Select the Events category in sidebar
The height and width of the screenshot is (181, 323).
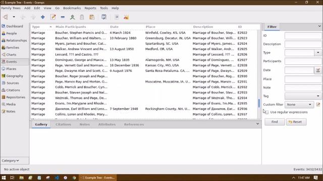(x=15, y=61)
